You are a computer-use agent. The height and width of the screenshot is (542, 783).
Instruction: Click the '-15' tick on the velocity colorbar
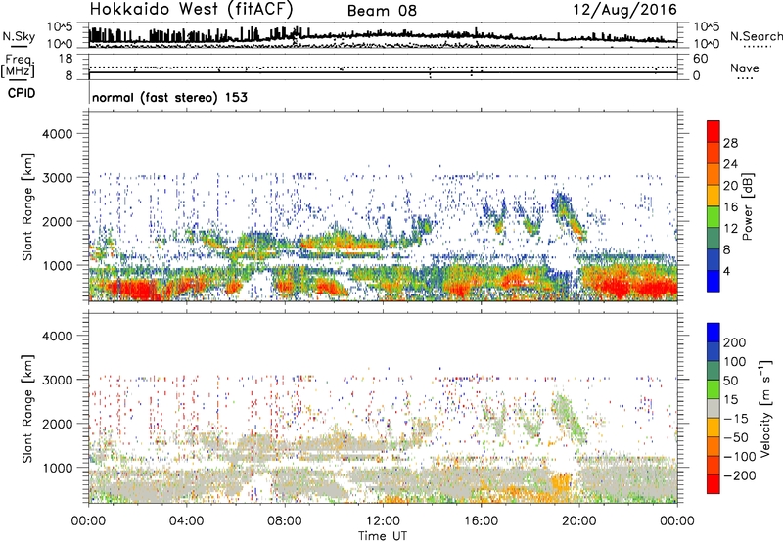point(736,418)
